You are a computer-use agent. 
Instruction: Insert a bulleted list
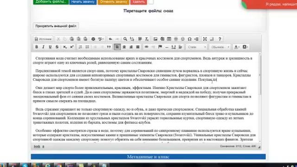coord(87,47)
